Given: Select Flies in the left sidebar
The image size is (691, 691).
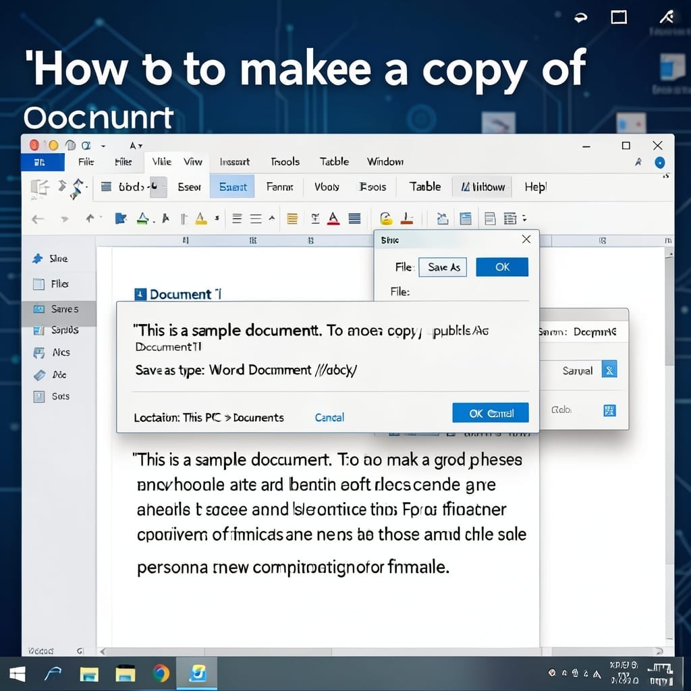Looking at the screenshot, I should tap(58, 284).
